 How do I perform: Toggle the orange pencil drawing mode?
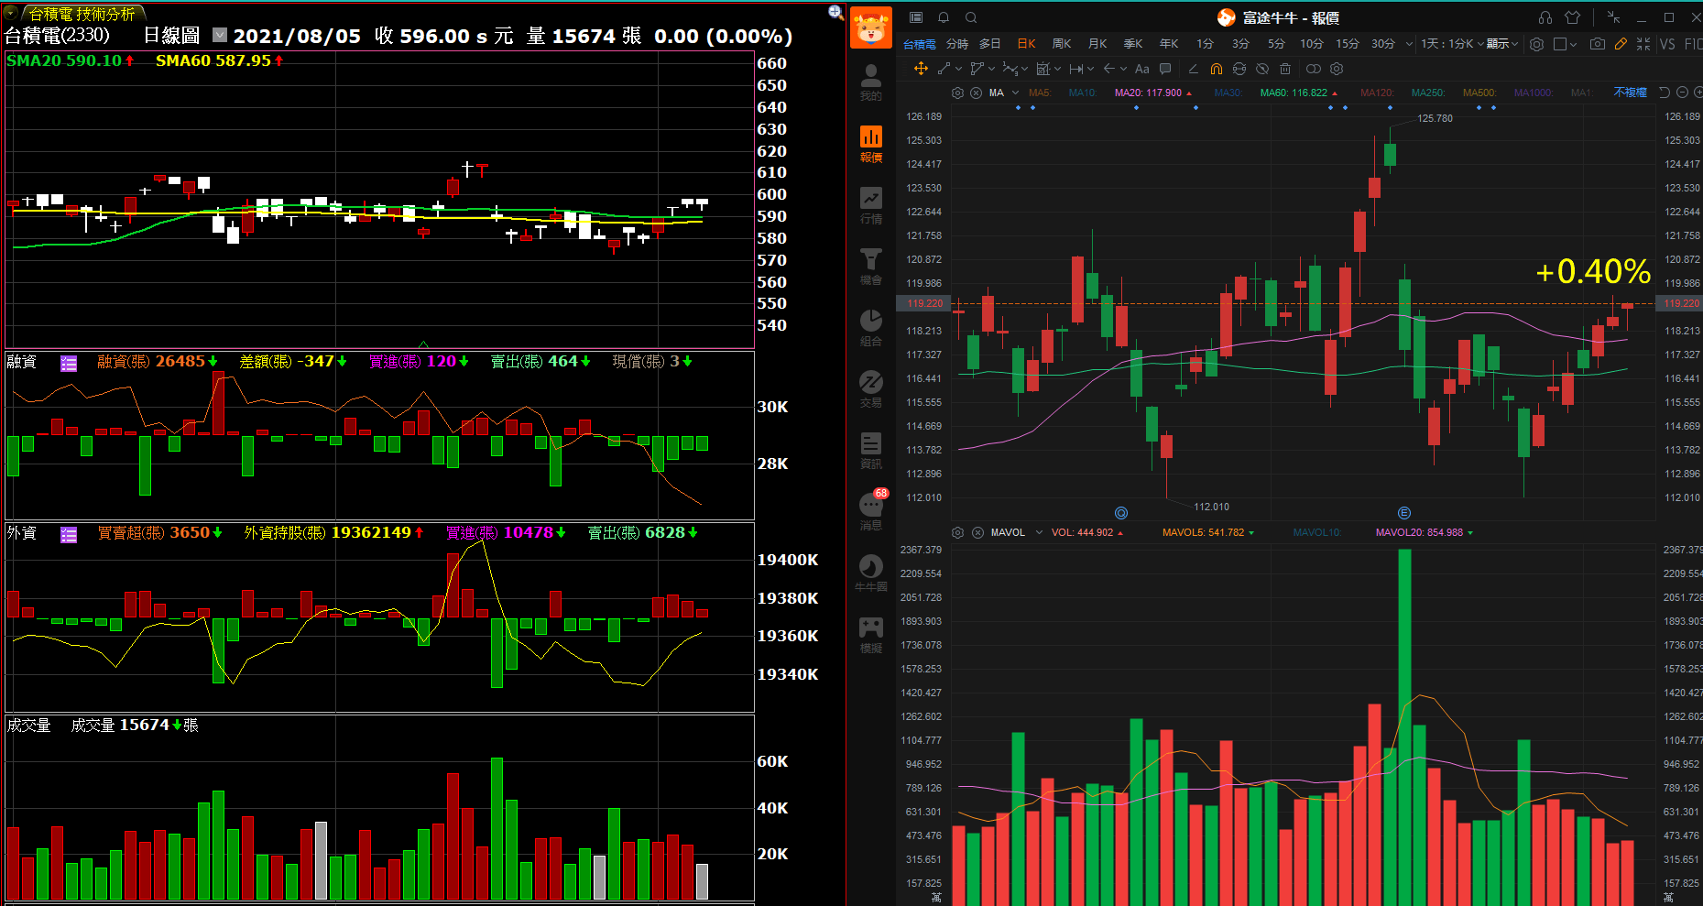coord(1621,44)
